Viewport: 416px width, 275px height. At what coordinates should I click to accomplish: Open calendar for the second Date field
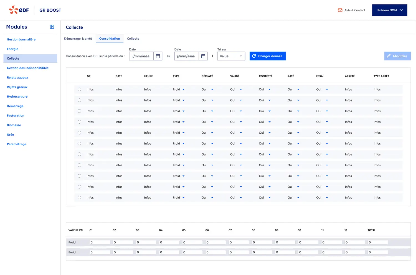(203, 56)
